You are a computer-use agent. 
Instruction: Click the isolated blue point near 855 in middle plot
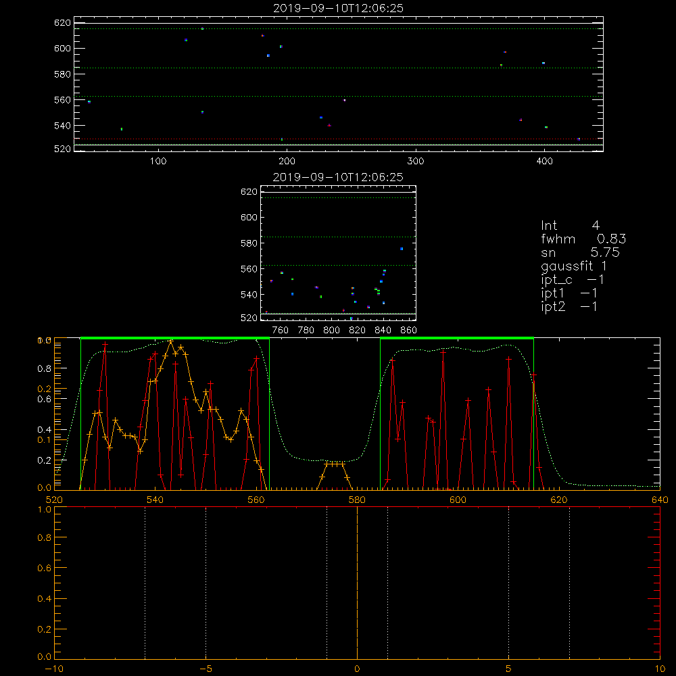click(x=402, y=249)
